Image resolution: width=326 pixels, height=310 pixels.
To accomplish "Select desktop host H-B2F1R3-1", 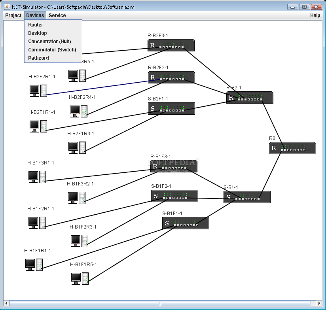I will pyautogui.click(x=77, y=148).
